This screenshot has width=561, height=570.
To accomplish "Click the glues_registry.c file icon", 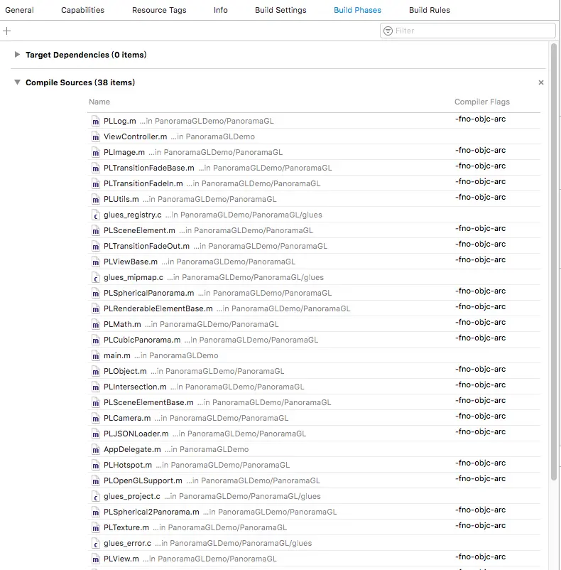I will tap(95, 215).
